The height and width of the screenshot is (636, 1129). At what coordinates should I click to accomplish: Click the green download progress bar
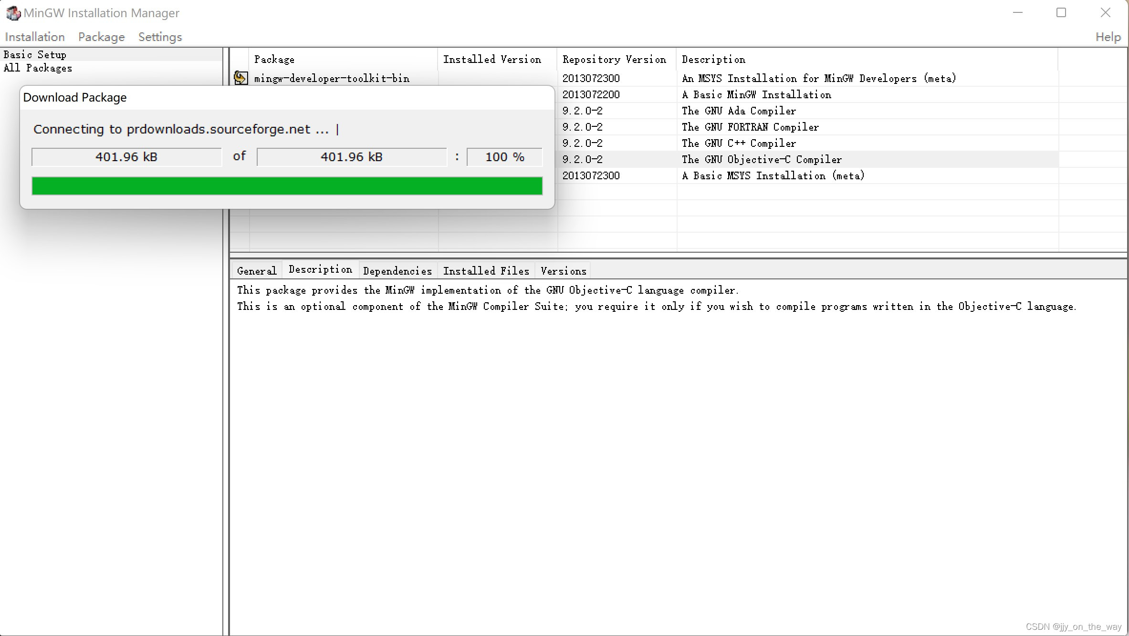click(x=287, y=186)
